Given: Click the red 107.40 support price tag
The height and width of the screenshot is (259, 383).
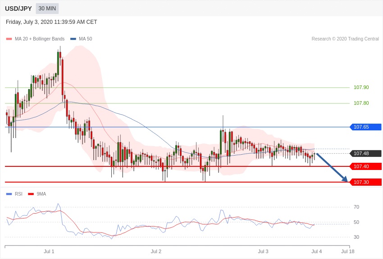Looking at the screenshot, I should (365, 167).
